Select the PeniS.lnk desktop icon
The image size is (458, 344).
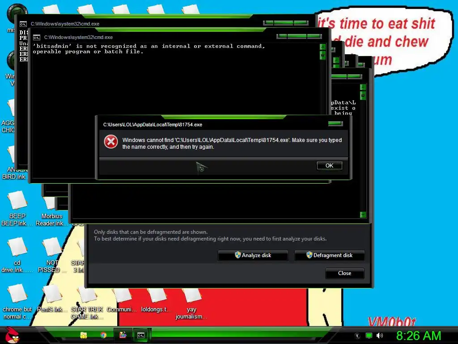point(52,298)
